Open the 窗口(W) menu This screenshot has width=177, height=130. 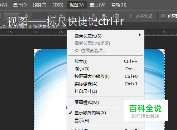(97, 5)
